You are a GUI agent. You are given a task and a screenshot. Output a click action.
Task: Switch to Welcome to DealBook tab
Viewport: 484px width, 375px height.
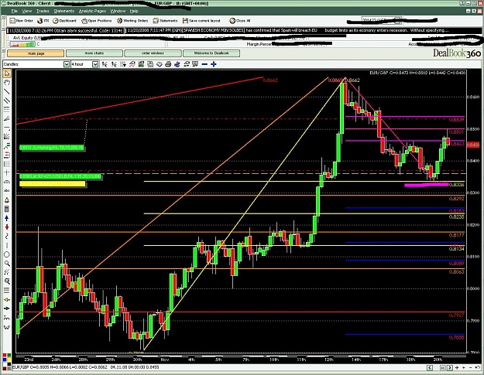point(211,53)
